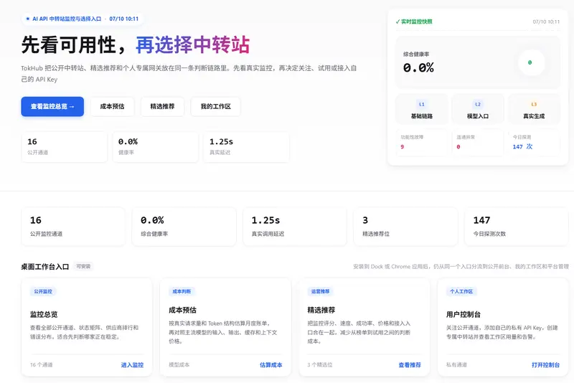574x383 pixels.
Task: Click the 3 精选推荐位 stat card
Action: click(405, 227)
